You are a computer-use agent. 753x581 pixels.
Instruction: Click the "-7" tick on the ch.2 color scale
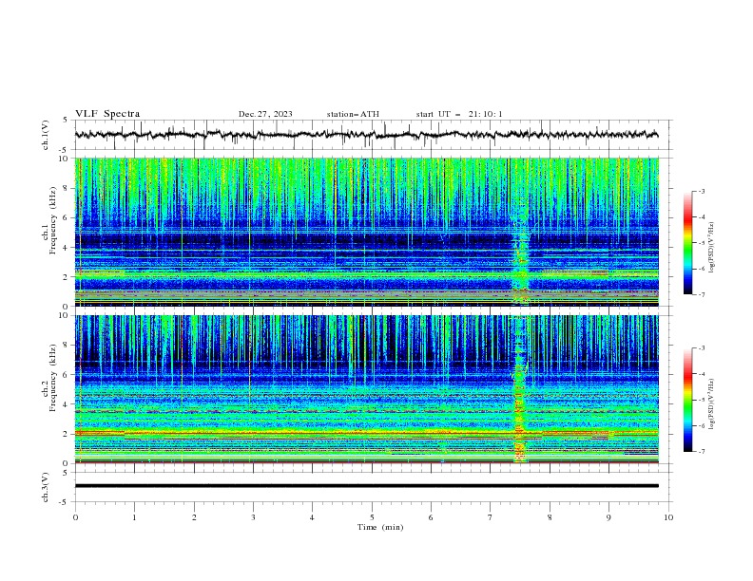pos(702,451)
